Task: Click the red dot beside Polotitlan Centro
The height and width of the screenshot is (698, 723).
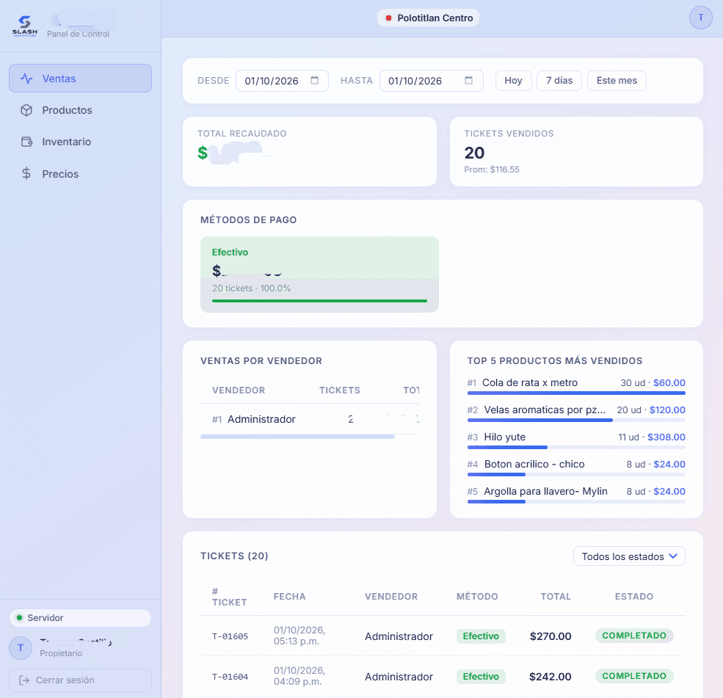Action: [x=388, y=18]
